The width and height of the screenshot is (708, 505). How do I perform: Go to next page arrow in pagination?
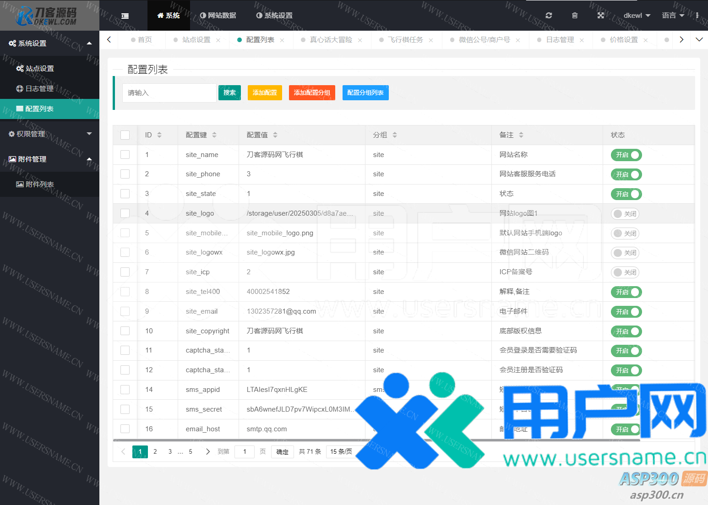[x=208, y=452]
